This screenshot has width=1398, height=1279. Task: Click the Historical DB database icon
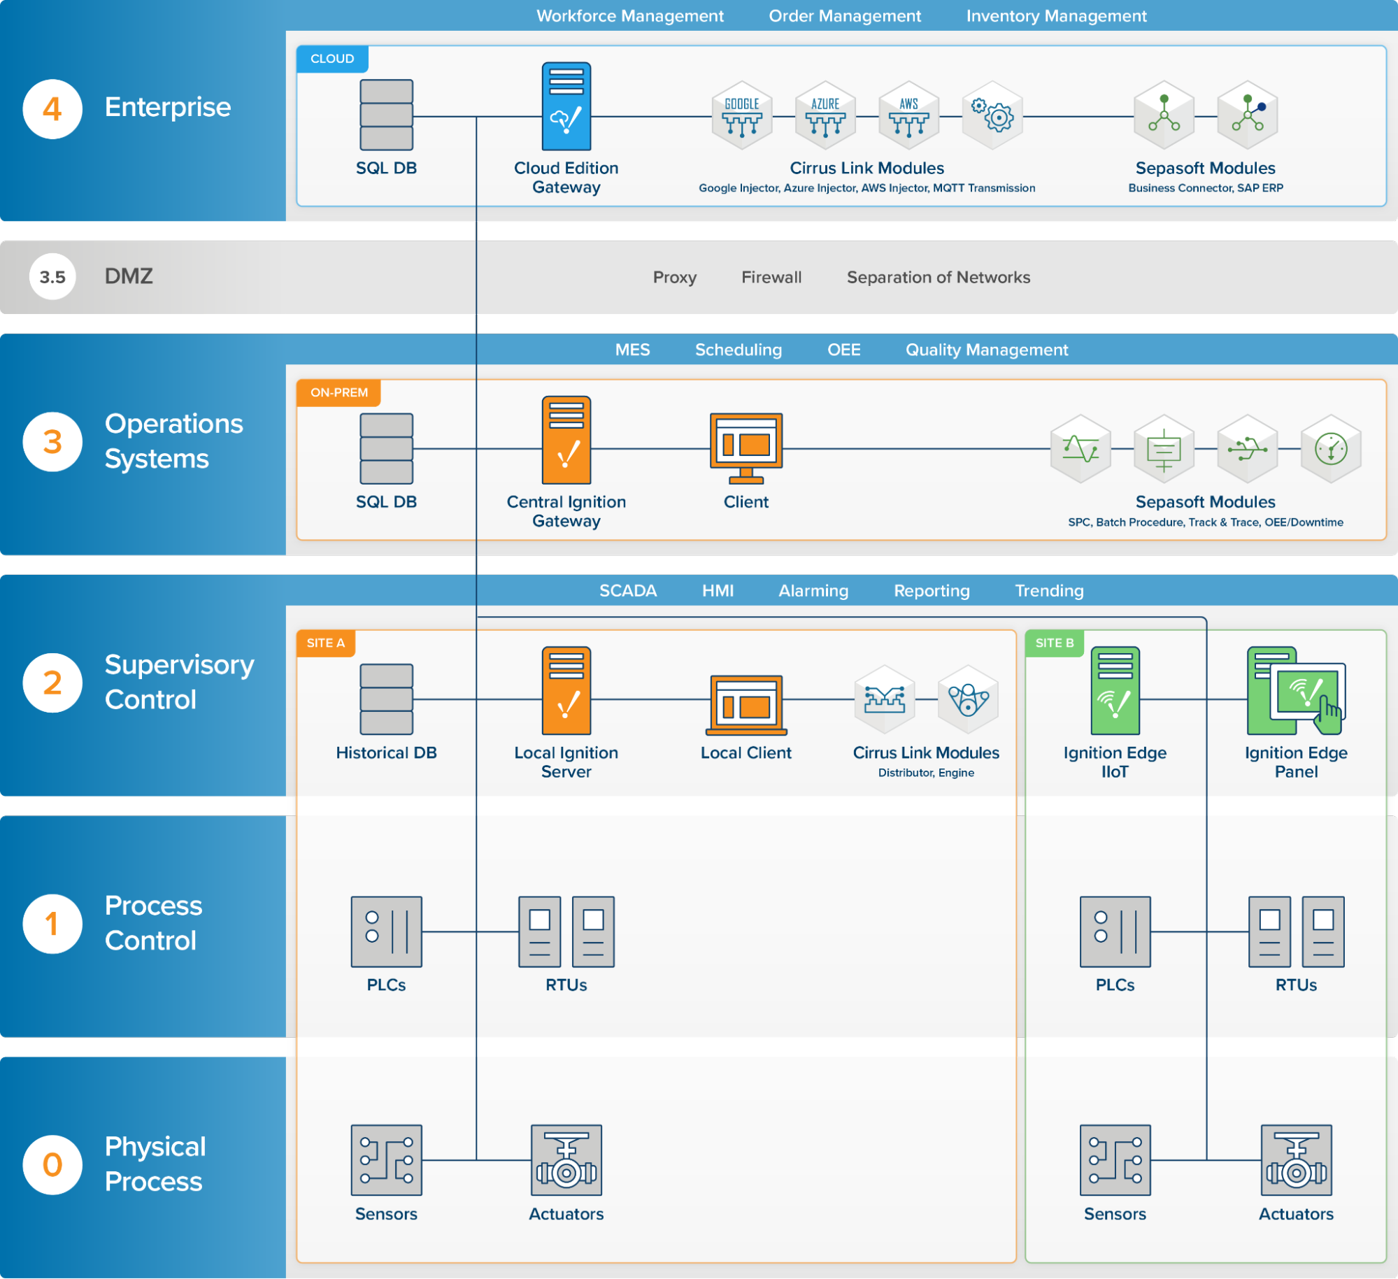[386, 699]
